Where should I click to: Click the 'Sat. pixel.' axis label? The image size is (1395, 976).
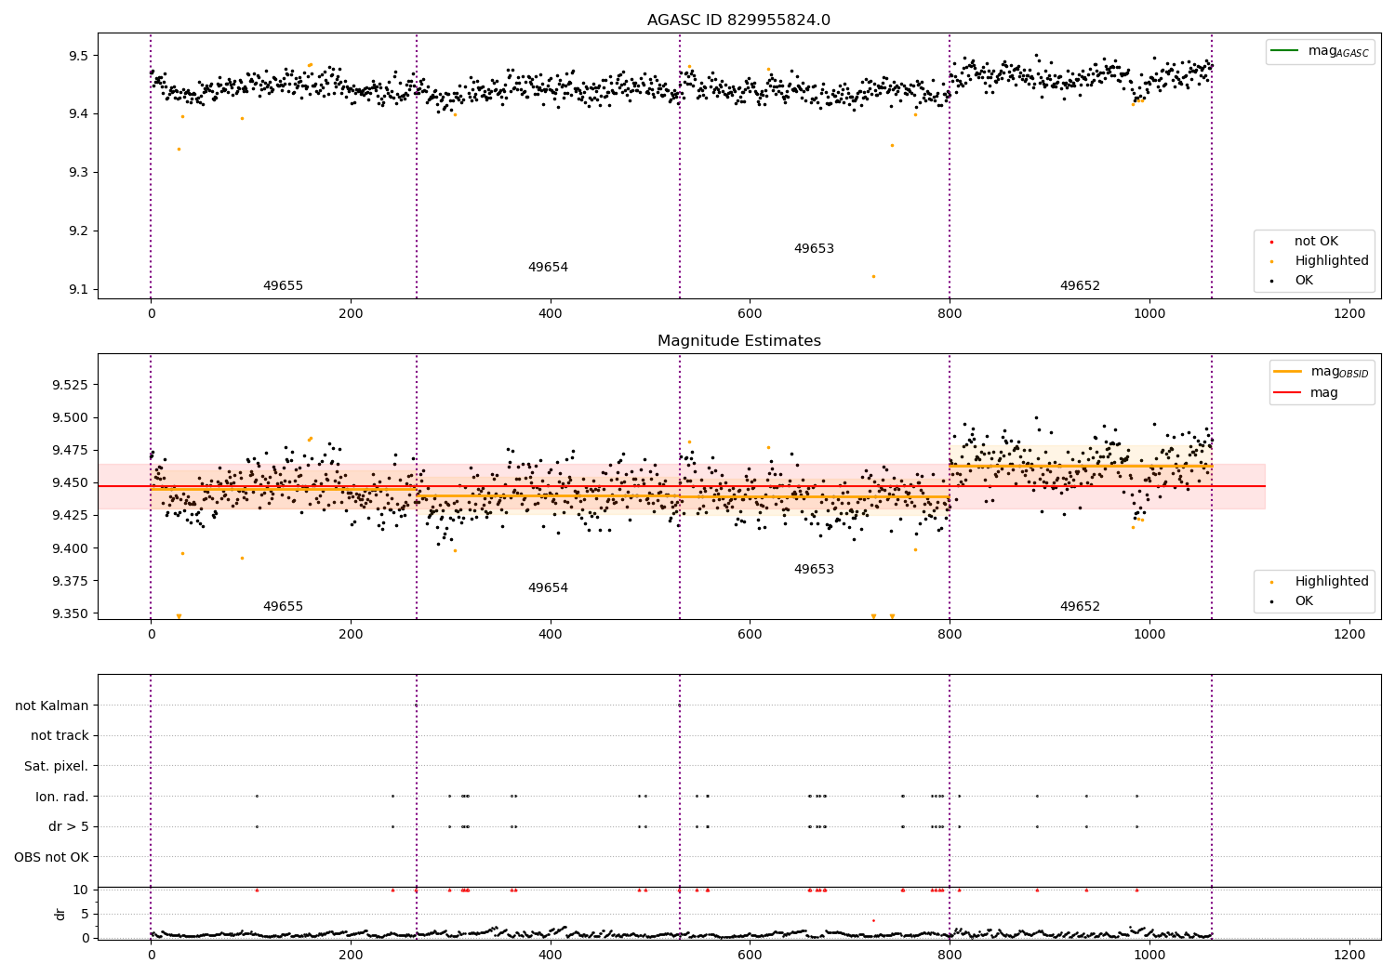pos(57,767)
